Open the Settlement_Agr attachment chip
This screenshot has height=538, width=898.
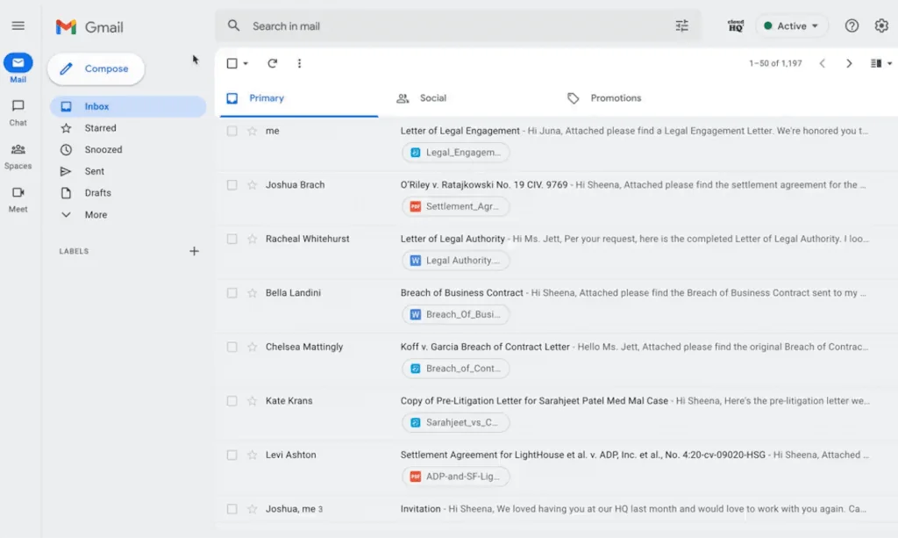(455, 206)
